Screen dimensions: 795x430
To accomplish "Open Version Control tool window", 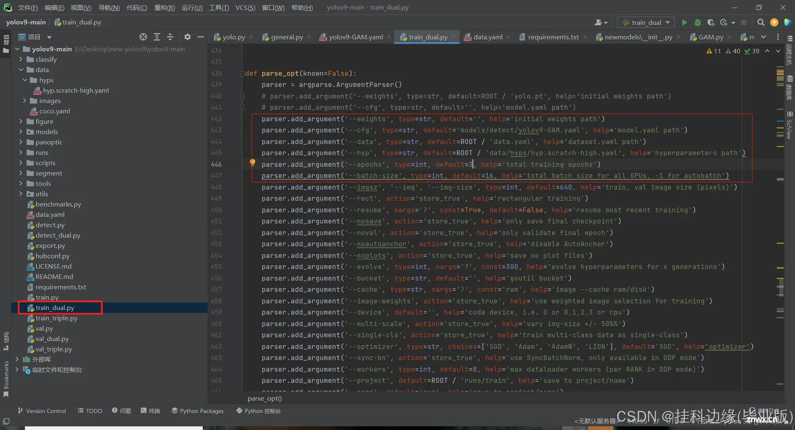I will click(x=42, y=411).
